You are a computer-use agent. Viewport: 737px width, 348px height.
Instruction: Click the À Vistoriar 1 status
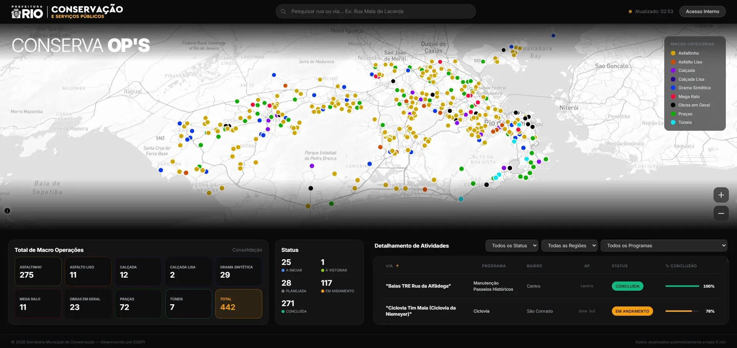pyautogui.click(x=334, y=265)
